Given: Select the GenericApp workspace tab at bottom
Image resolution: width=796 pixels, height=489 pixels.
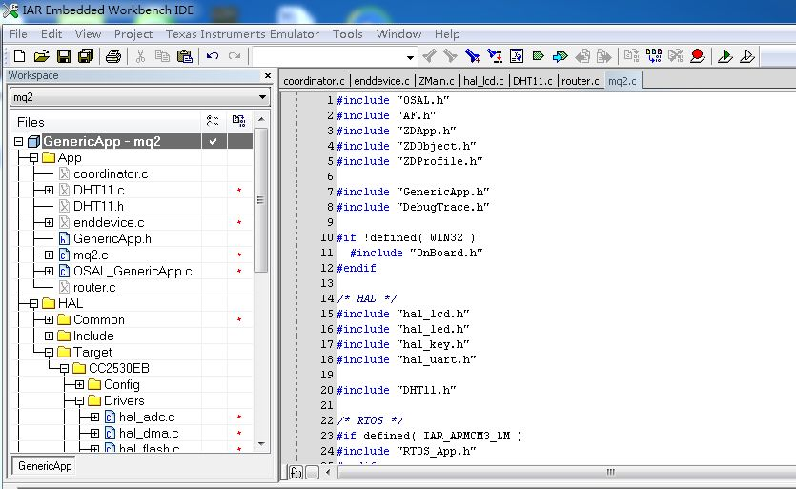Looking at the screenshot, I should [x=45, y=466].
